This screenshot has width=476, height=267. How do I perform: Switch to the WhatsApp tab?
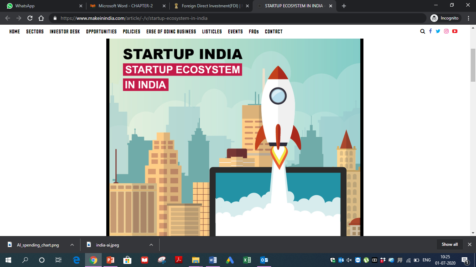point(44,6)
